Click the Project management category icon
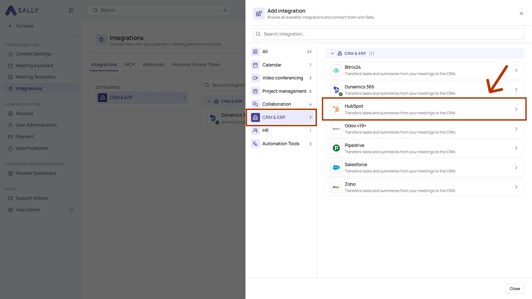 pos(255,91)
